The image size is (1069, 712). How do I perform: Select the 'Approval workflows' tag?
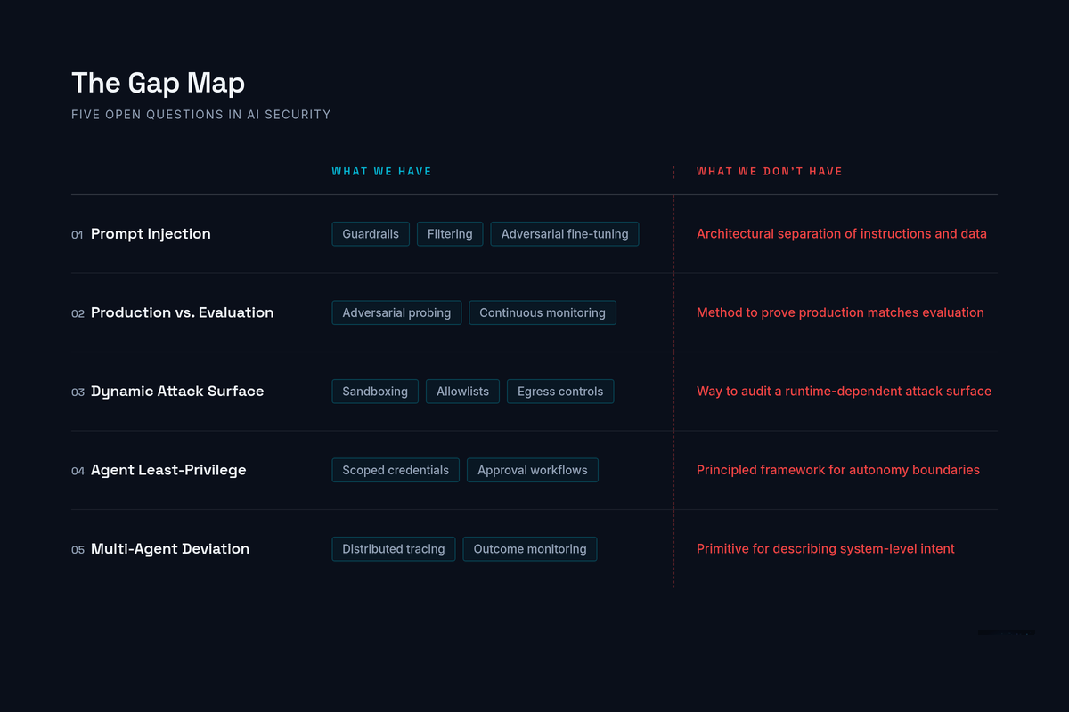[533, 470]
